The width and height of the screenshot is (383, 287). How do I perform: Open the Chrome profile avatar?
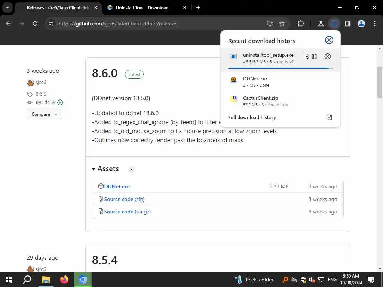(x=361, y=24)
